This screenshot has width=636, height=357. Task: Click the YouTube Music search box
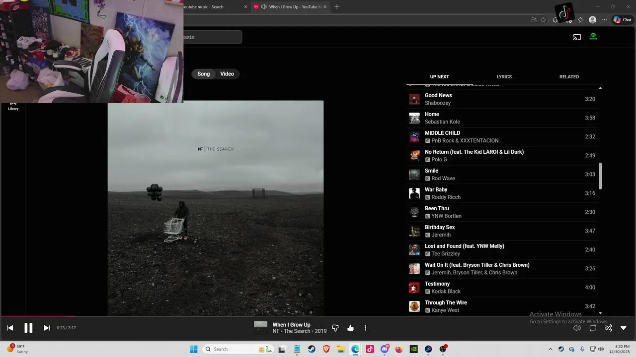click(x=213, y=37)
